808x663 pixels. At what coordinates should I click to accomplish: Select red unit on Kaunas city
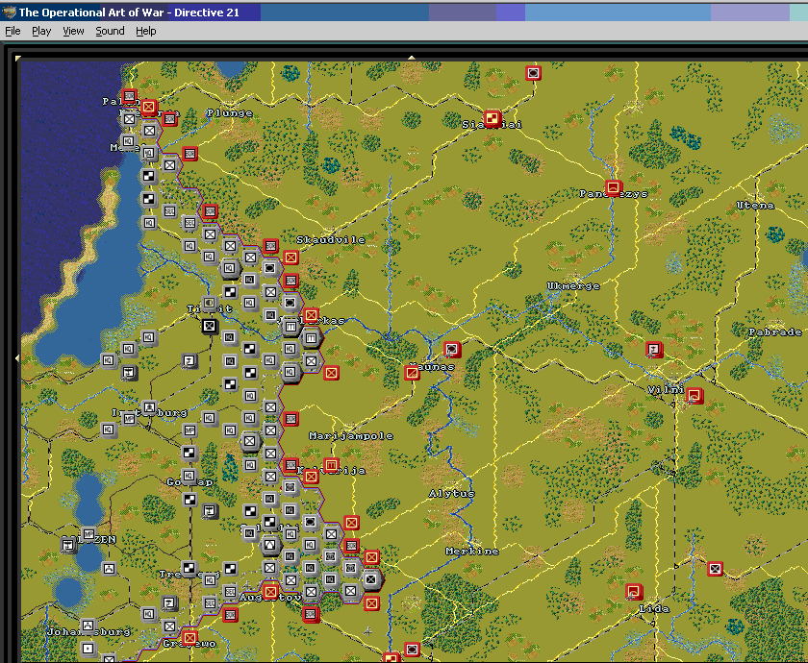coord(452,350)
